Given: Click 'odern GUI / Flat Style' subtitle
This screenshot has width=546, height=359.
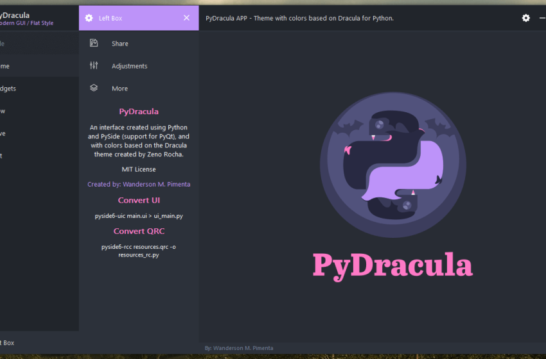Looking at the screenshot, I should (26, 23).
